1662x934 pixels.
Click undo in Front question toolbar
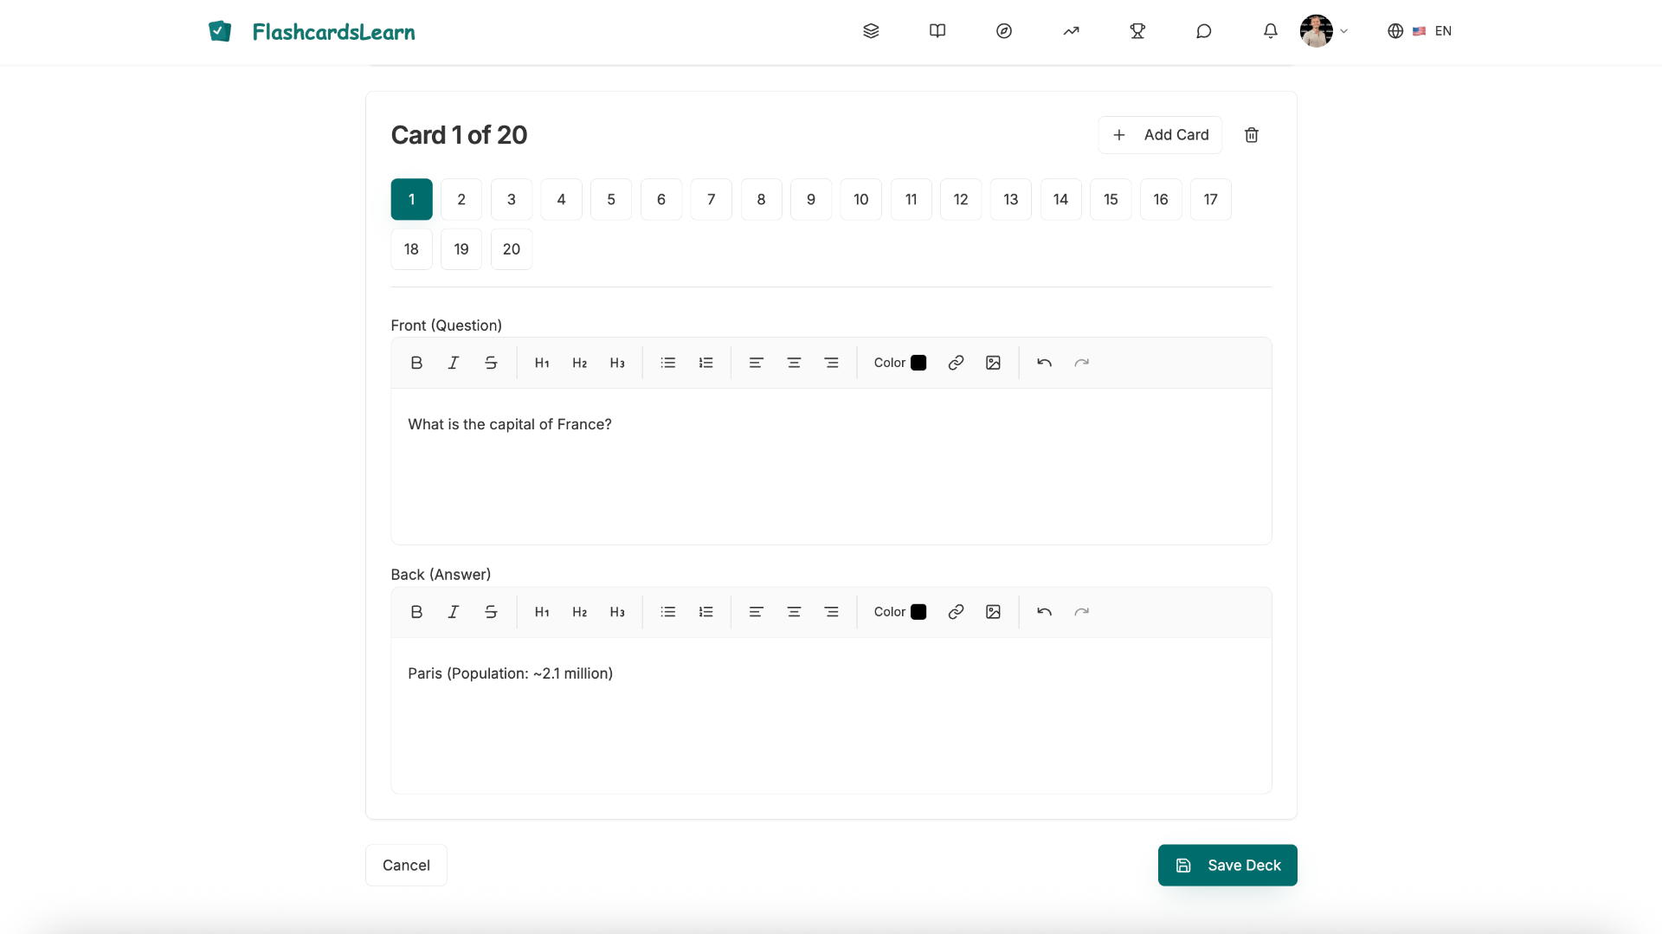[1044, 363]
